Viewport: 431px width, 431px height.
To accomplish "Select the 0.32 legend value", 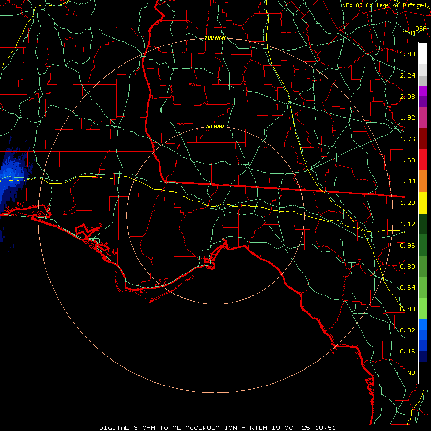I will pyautogui.click(x=408, y=330).
